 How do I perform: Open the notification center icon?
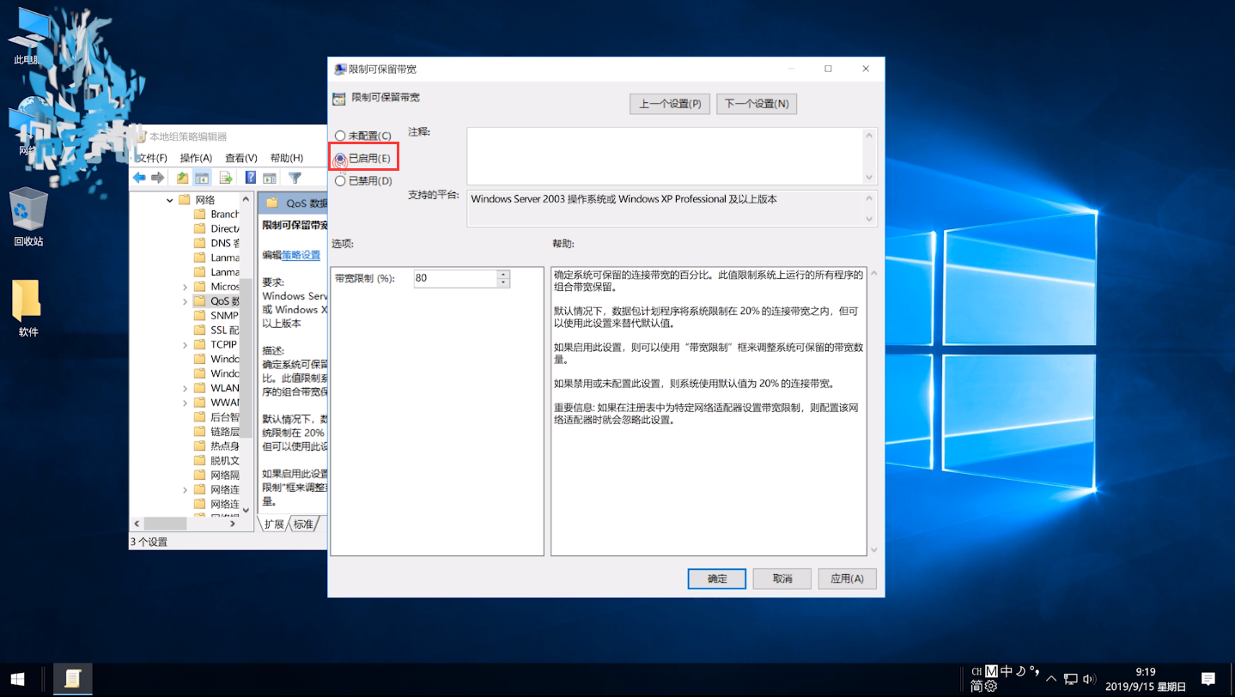[1208, 679]
